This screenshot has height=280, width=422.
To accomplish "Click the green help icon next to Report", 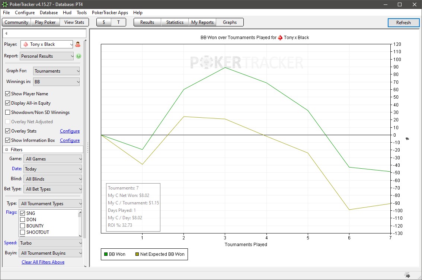I will point(79,56).
